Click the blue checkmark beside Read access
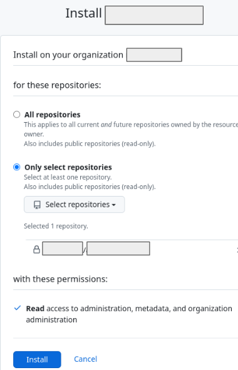This screenshot has height=370, width=238. point(18,308)
